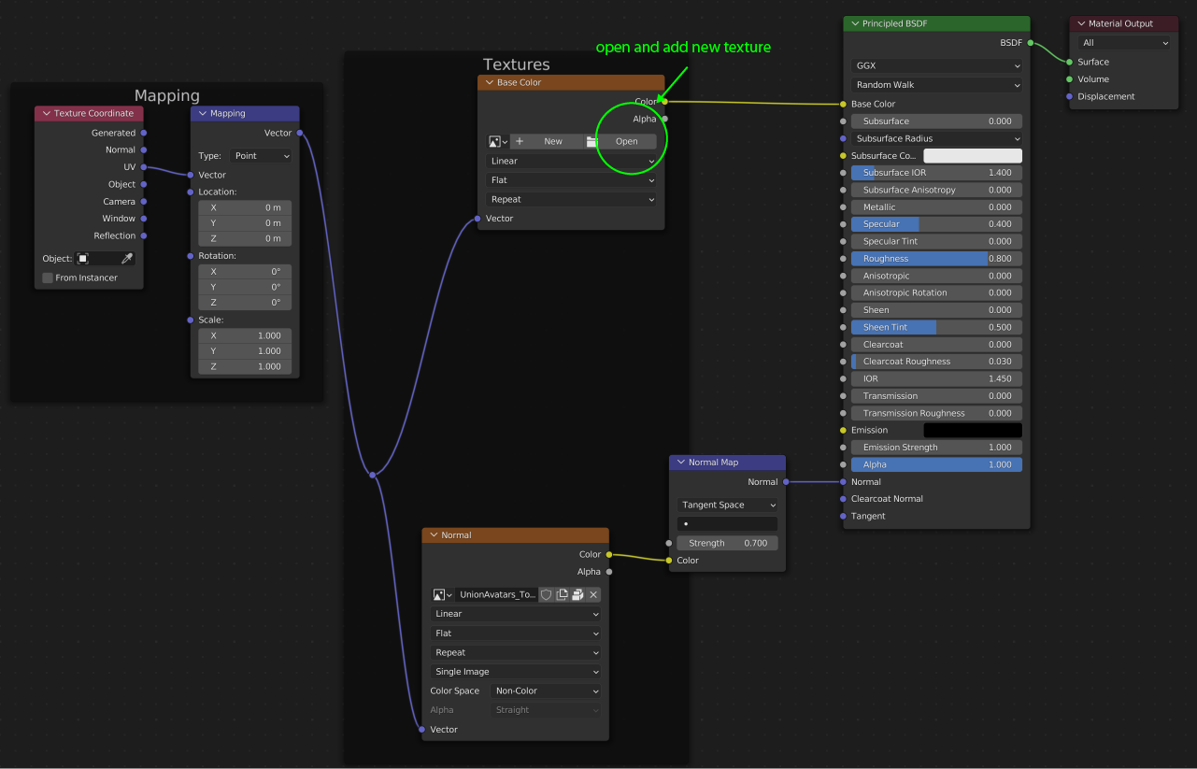This screenshot has height=769, width=1197.
Task: Collapse the Mapping node via its header chevron
Action: [x=202, y=113]
